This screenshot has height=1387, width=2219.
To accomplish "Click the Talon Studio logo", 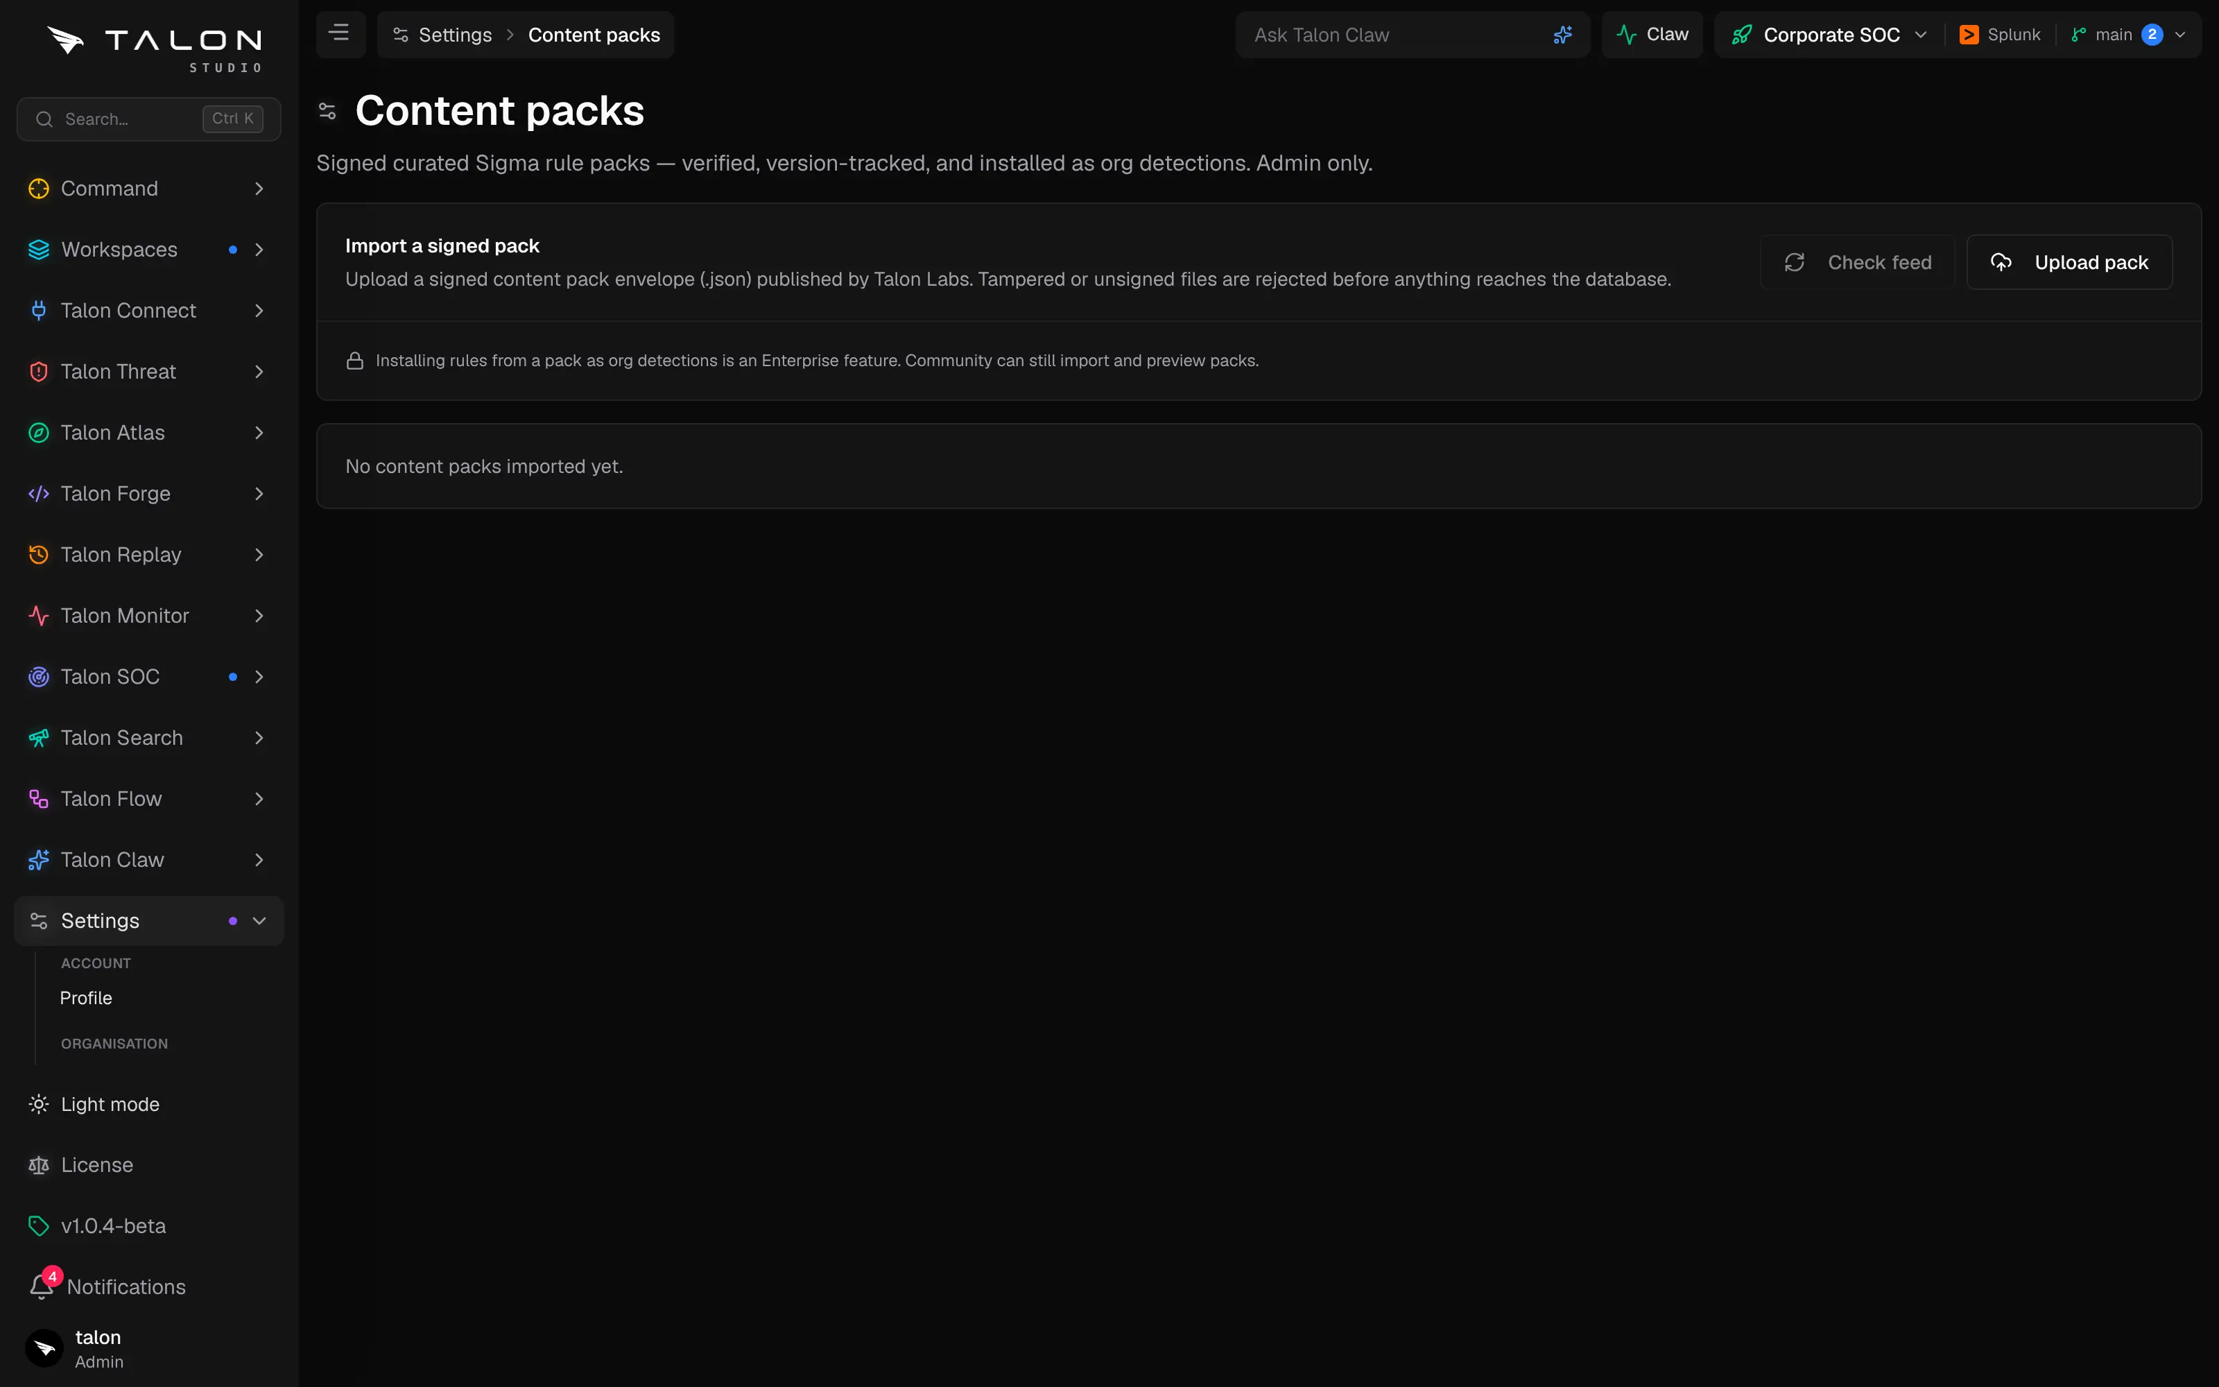I will click(154, 49).
